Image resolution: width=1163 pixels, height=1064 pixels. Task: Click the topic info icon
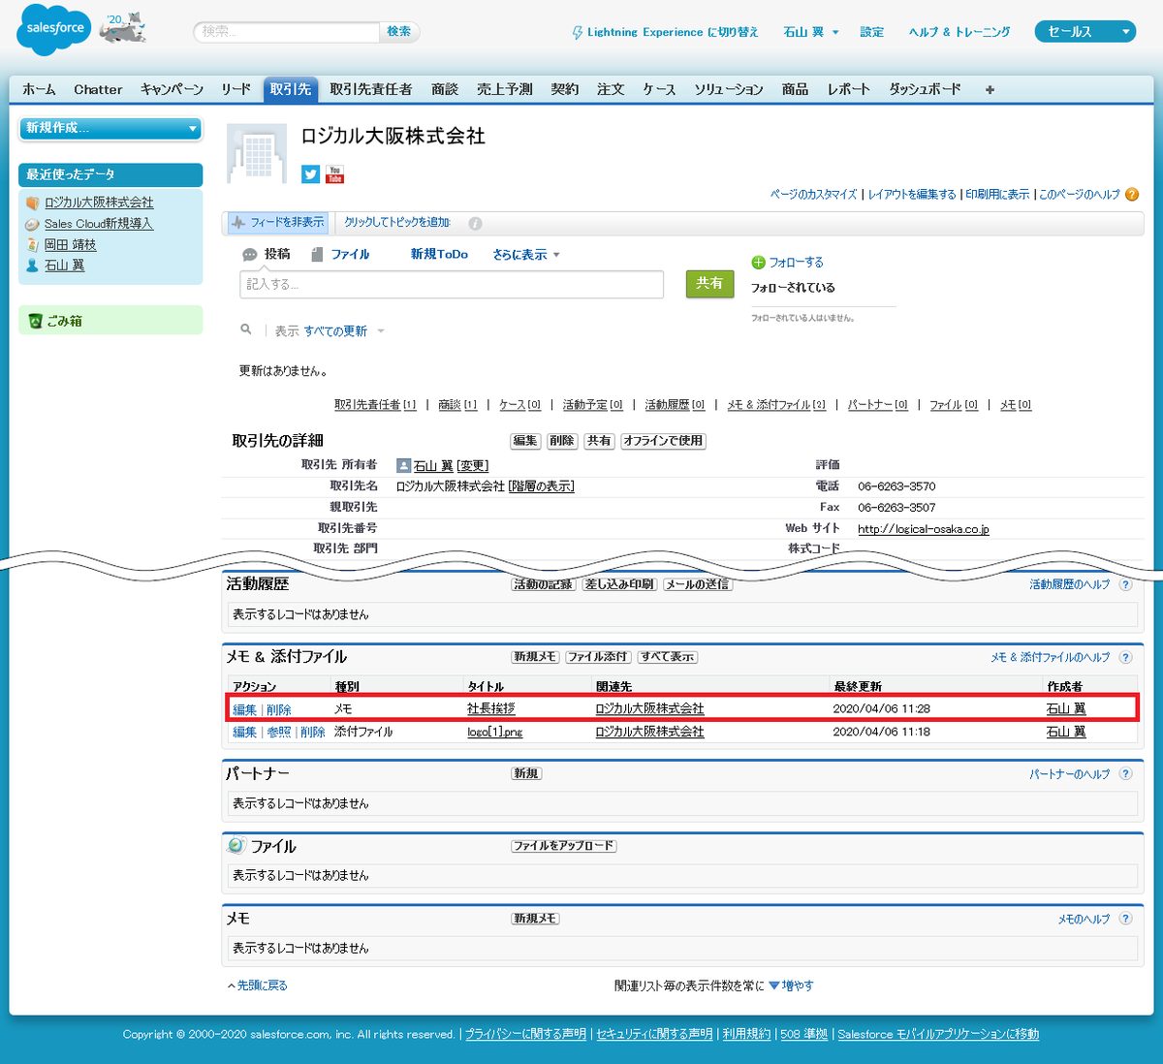click(475, 223)
